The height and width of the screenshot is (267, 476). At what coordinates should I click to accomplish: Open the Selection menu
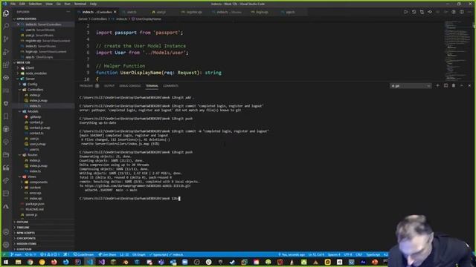[x=35, y=4]
